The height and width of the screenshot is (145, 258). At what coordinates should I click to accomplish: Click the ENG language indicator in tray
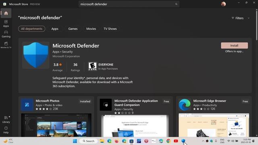[x=222, y=141]
